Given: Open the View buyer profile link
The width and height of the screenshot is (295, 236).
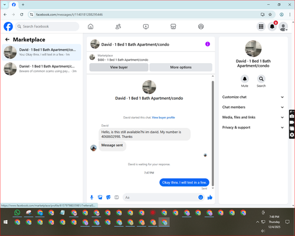Looking at the screenshot, I should (x=163, y=117).
